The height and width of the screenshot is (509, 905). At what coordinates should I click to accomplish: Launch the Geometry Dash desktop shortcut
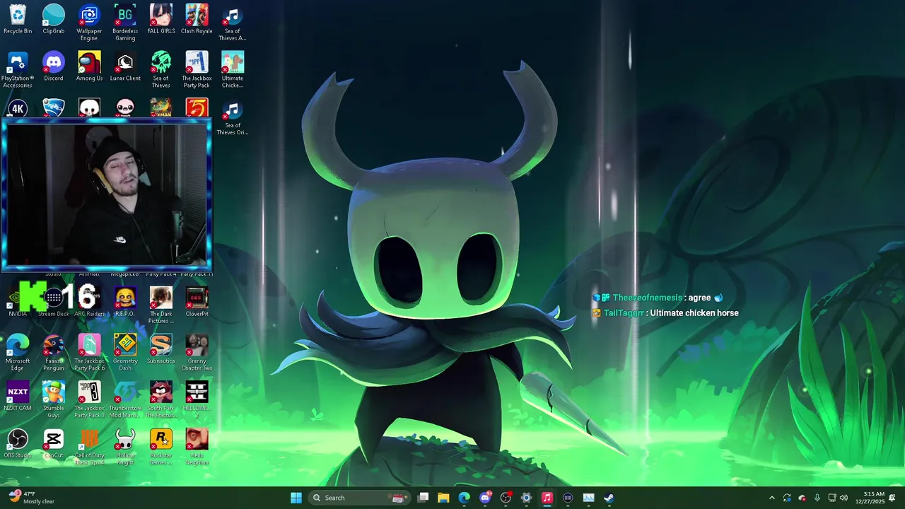tap(125, 353)
